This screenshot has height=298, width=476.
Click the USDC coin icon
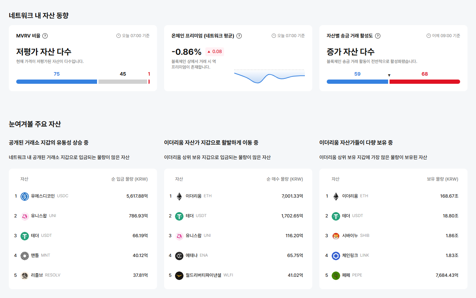click(24, 196)
